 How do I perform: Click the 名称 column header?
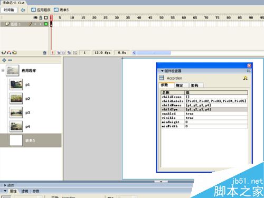click(173, 92)
